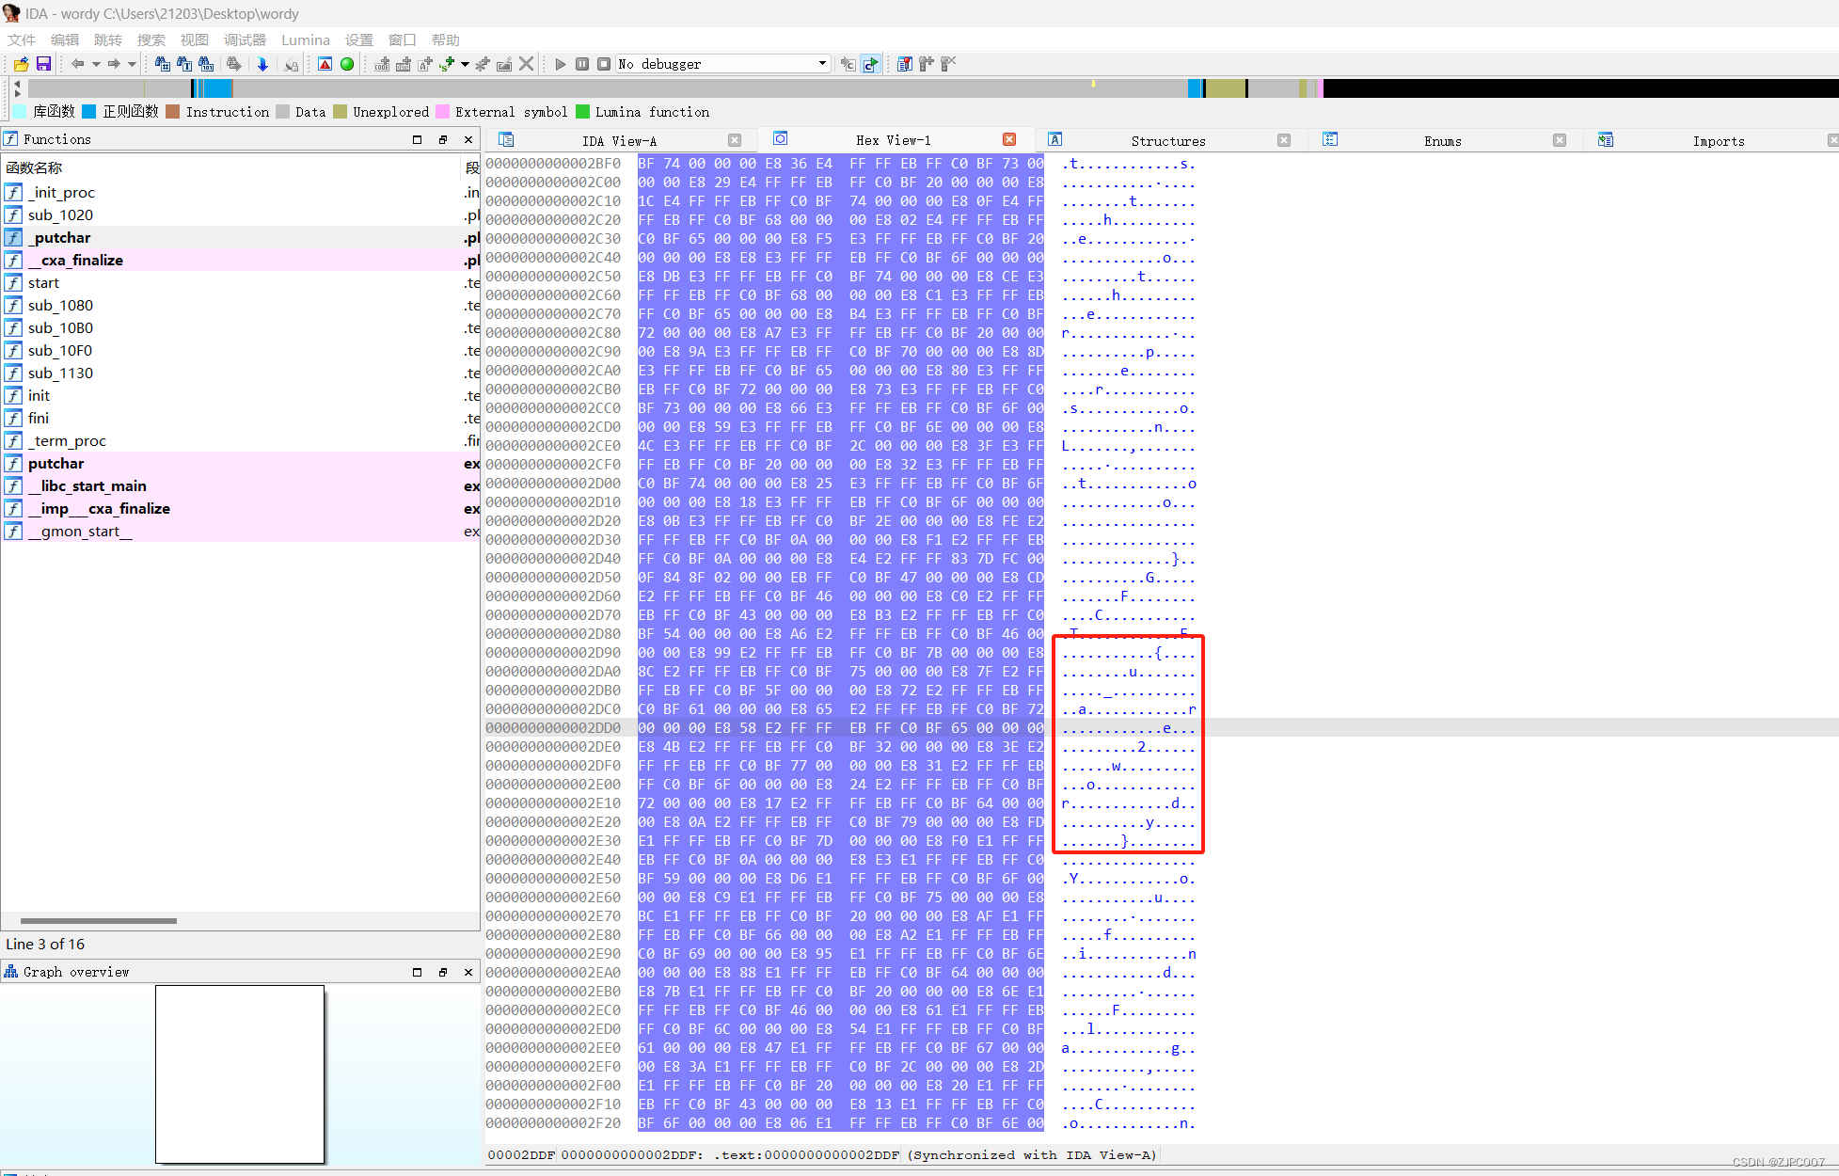
Task: Click the cyan 库函数 color swatch
Action: [19, 111]
